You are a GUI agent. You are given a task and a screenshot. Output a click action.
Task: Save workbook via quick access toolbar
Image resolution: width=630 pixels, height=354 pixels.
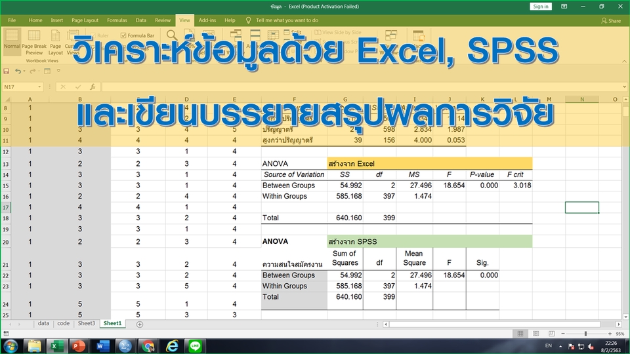[6, 71]
